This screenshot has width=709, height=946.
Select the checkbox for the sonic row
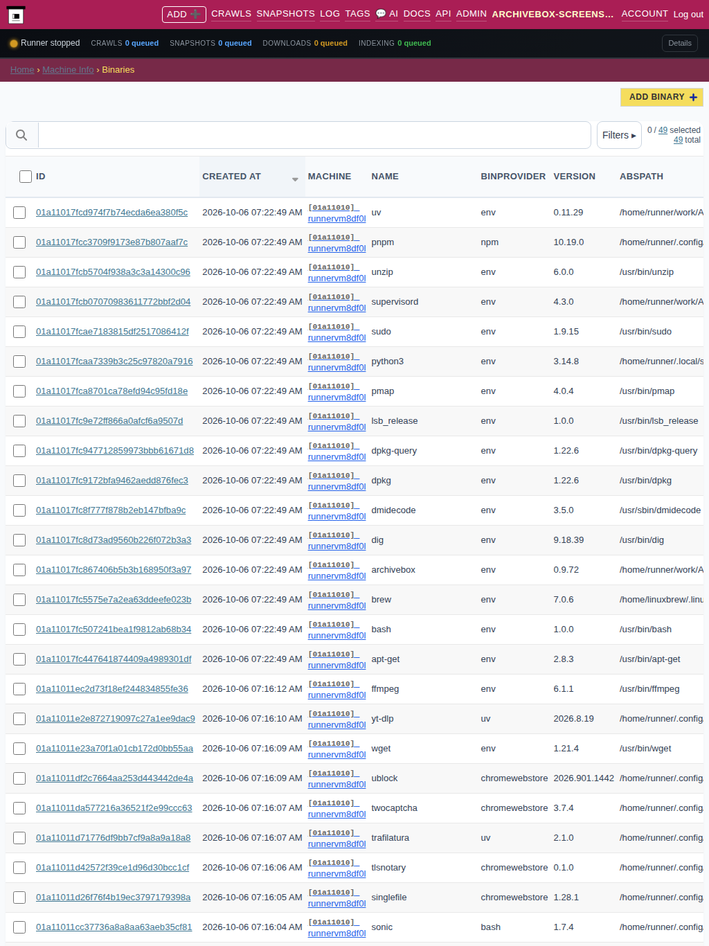(x=19, y=927)
